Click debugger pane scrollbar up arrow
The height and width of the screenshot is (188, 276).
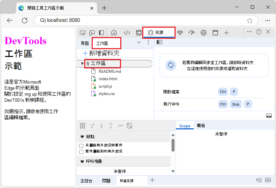click(x=173, y=135)
